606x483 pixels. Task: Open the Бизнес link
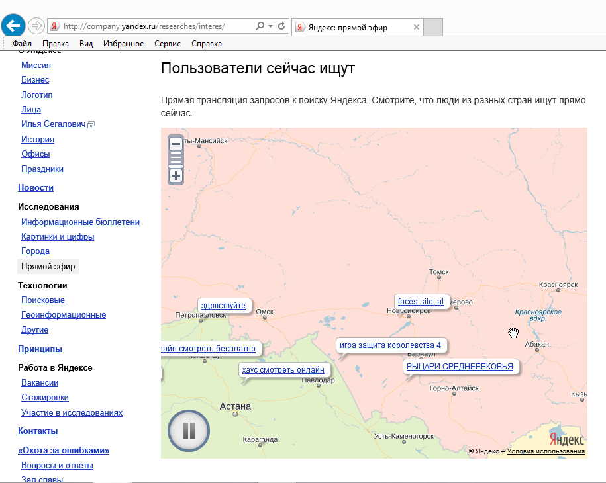tap(35, 80)
